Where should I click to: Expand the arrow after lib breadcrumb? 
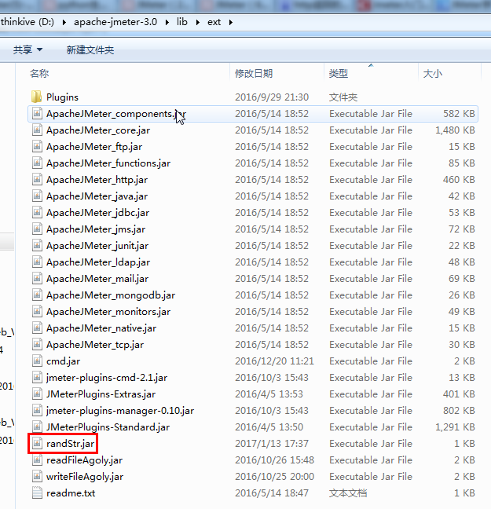(x=197, y=22)
